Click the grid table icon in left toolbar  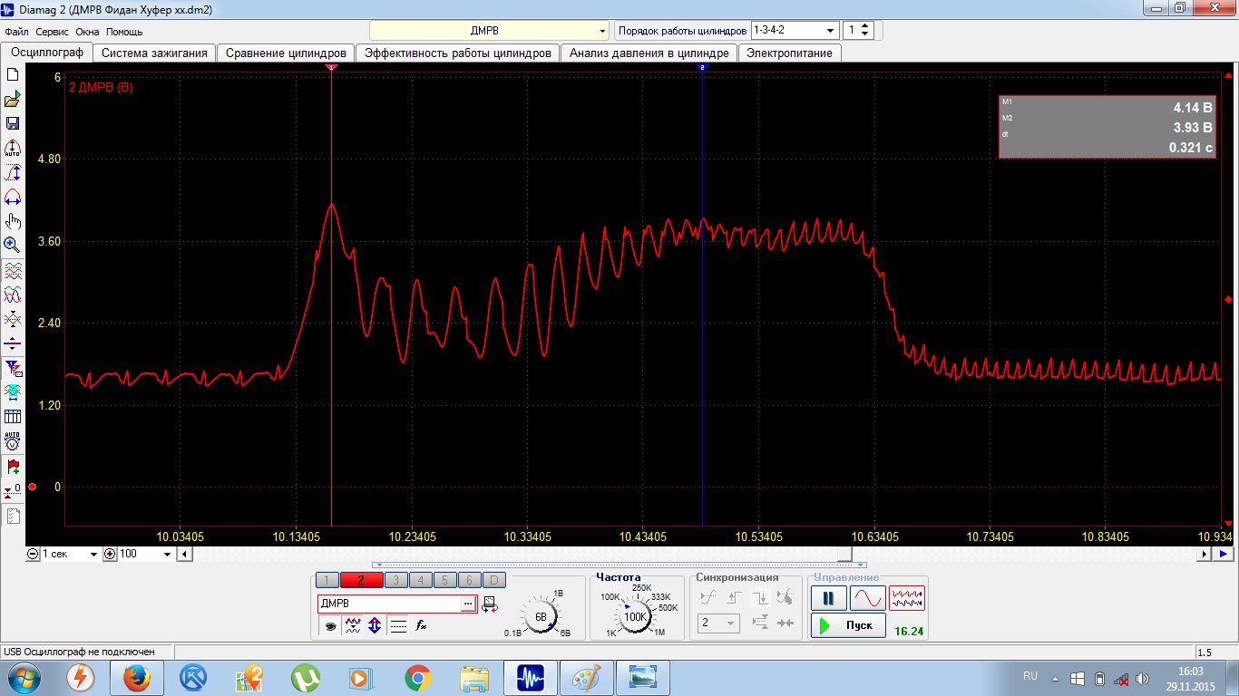point(13,417)
